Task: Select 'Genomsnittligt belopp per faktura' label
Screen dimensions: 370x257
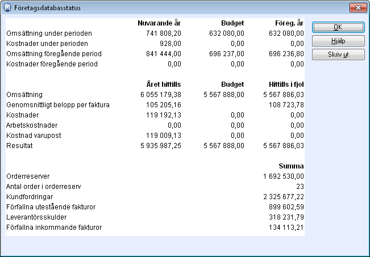Action: coord(58,105)
